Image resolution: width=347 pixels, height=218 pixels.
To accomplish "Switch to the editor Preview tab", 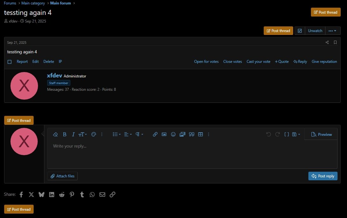I will tap(321, 134).
